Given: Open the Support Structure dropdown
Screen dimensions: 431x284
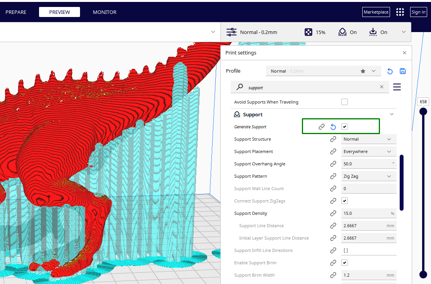Looking at the screenshot, I should [x=368, y=139].
